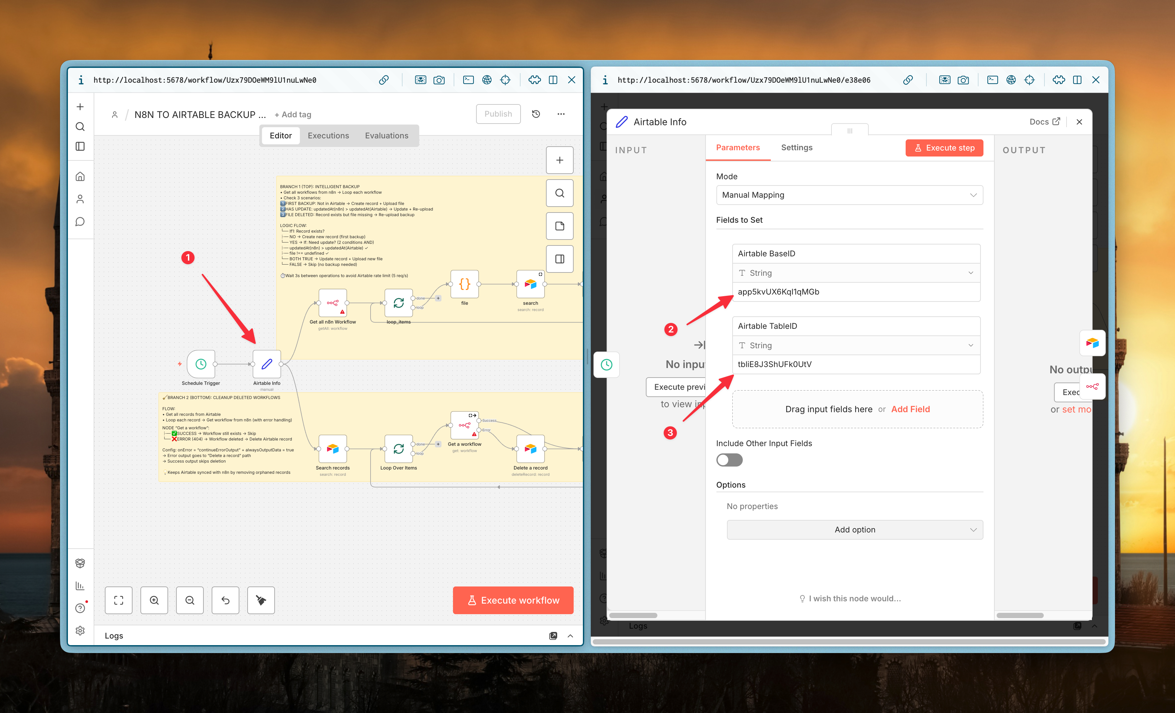1175x713 pixels.
Task: Click the Execute workflow button
Action: [513, 600]
